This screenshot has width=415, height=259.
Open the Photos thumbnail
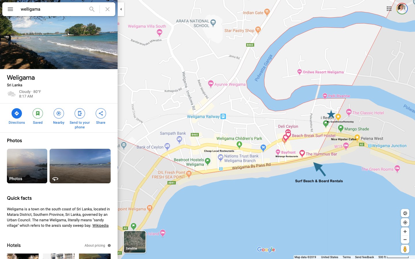pos(27,166)
